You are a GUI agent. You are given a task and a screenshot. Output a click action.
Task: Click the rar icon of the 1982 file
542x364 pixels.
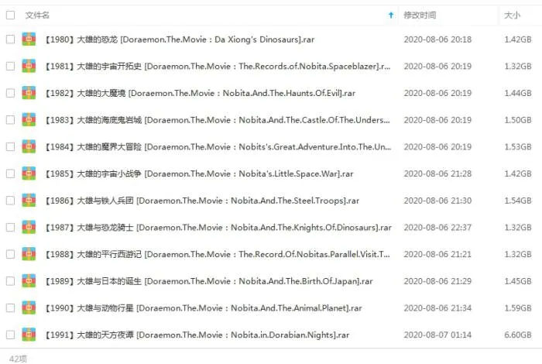point(29,93)
